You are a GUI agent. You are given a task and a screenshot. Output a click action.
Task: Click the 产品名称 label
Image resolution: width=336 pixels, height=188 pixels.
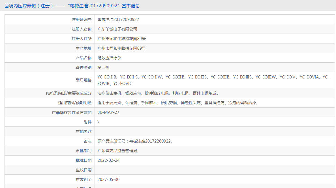click(84, 58)
